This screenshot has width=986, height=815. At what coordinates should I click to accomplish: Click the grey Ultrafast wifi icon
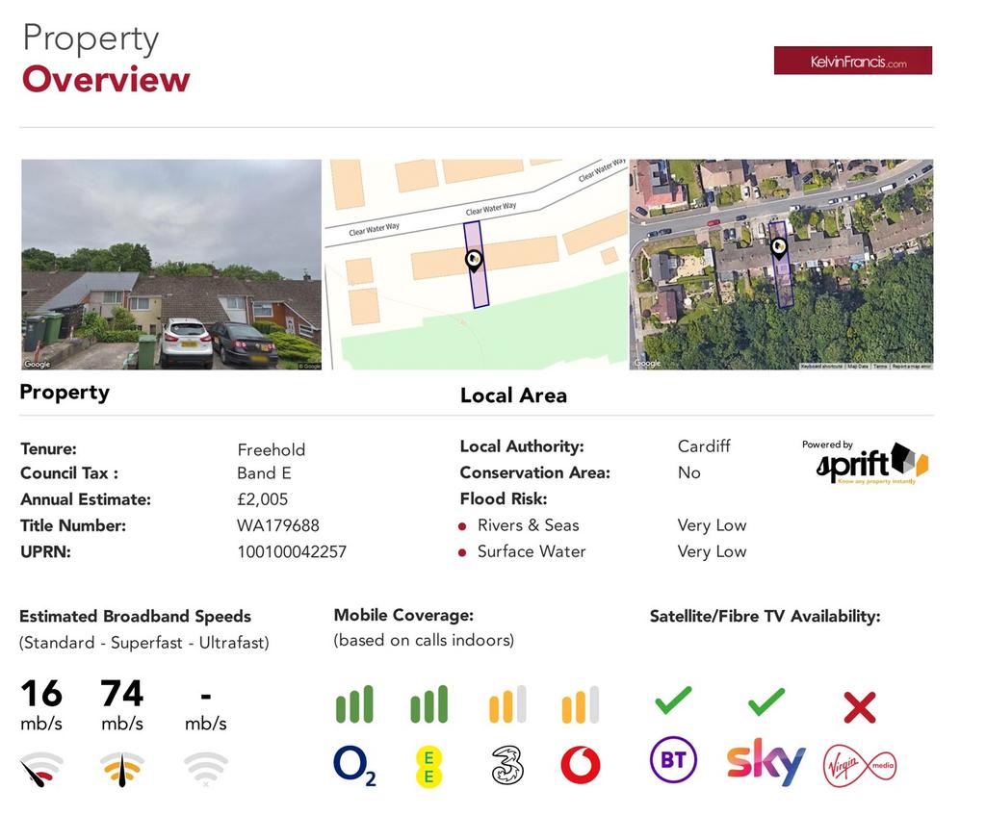[206, 769]
